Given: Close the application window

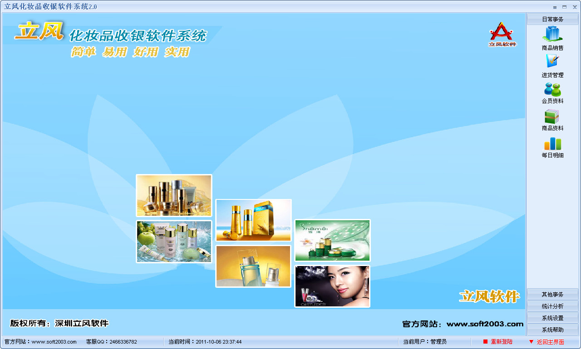Looking at the screenshot, I should click(574, 7).
